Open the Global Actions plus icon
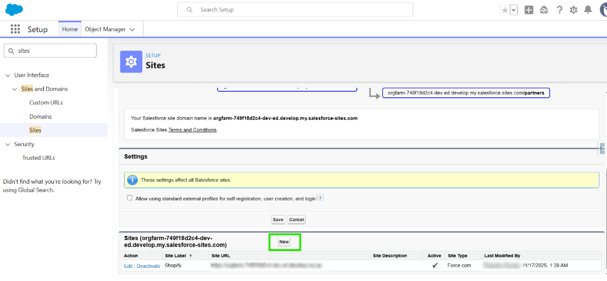Viewport: 607px width, 281px height. (529, 10)
